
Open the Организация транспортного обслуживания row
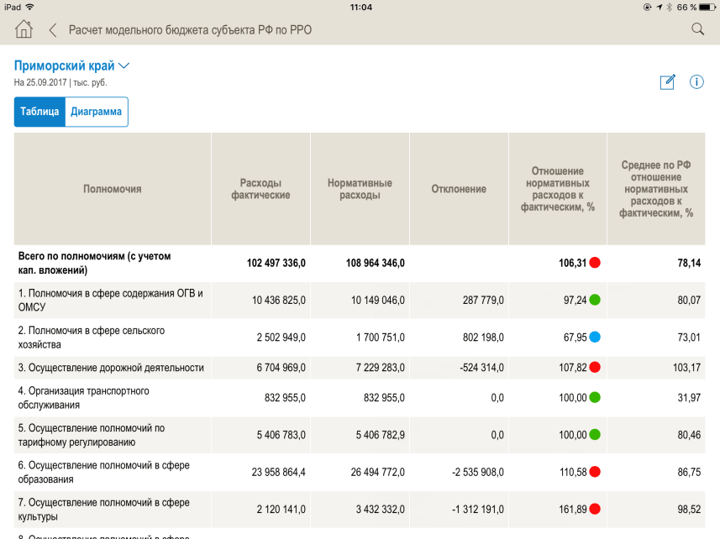pyautogui.click(x=84, y=398)
